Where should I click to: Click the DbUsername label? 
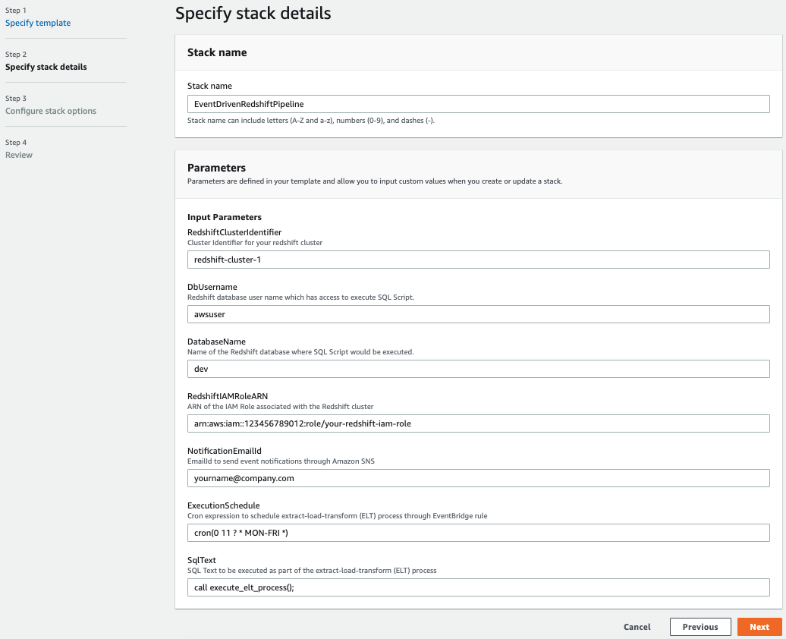click(x=212, y=286)
